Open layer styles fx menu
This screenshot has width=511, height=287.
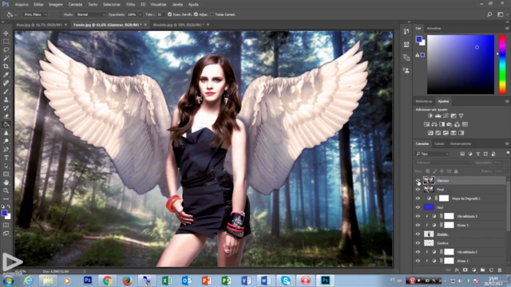(457, 270)
